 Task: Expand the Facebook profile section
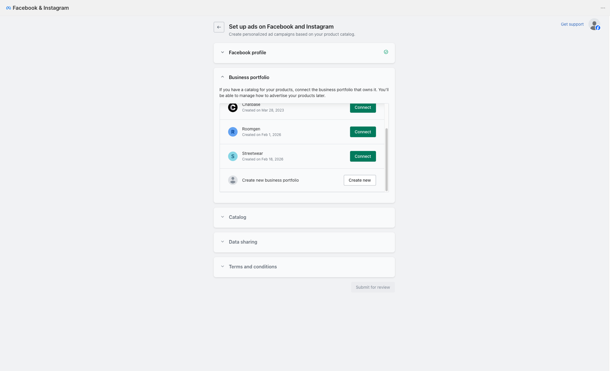click(222, 52)
